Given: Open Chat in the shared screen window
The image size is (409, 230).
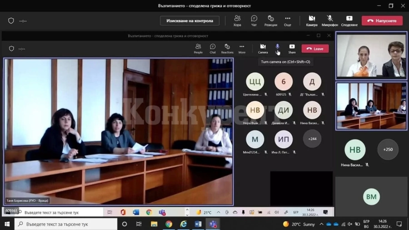Looking at the screenshot, I should (213, 49).
